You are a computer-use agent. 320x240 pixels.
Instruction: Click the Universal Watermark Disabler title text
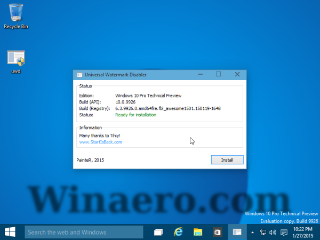[x=116, y=75]
